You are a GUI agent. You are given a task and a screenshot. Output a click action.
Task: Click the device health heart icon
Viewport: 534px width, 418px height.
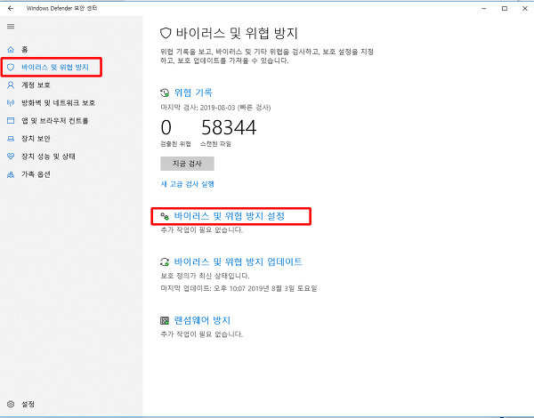[11, 157]
